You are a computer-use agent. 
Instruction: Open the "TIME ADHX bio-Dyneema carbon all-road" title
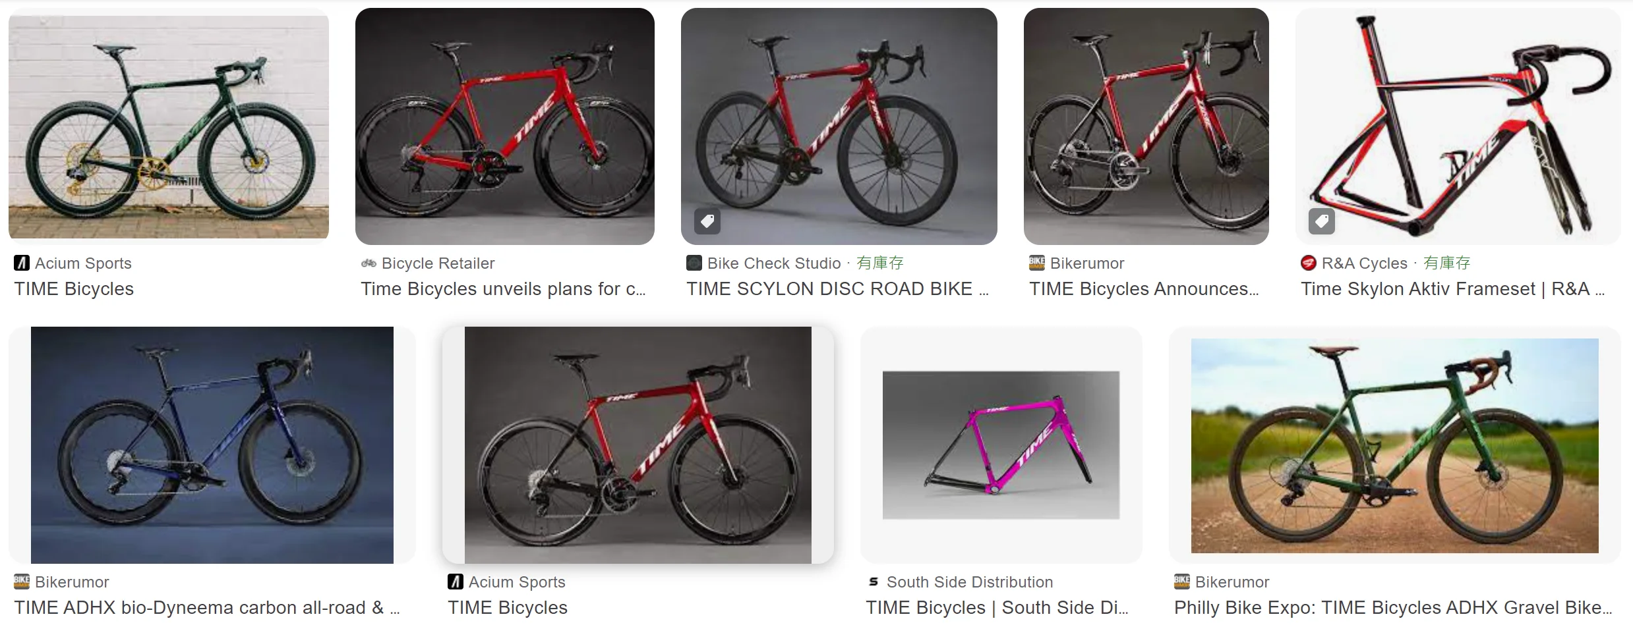pos(206,608)
